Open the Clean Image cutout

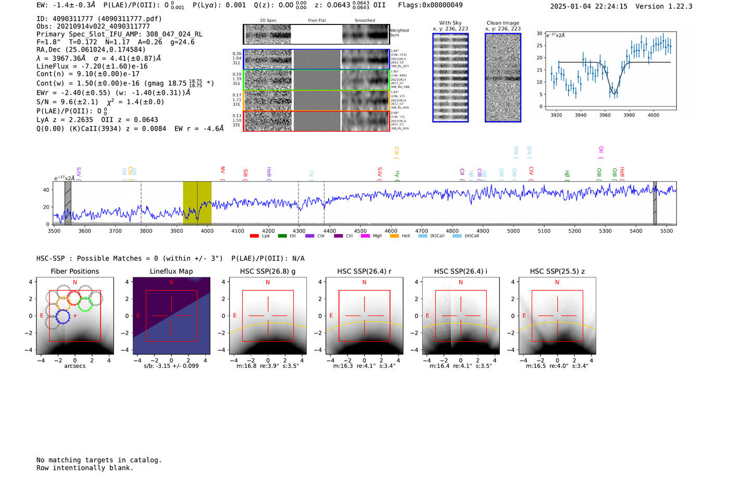(x=503, y=78)
